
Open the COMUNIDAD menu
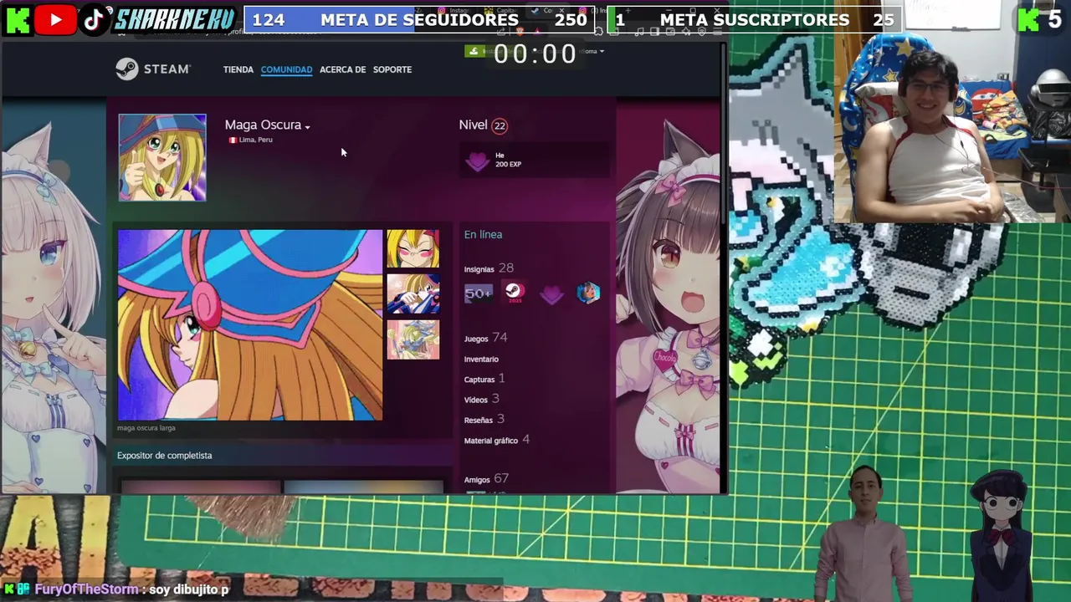coord(286,69)
